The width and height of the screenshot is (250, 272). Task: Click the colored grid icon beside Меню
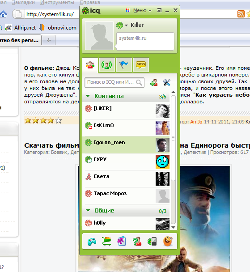point(128,10)
